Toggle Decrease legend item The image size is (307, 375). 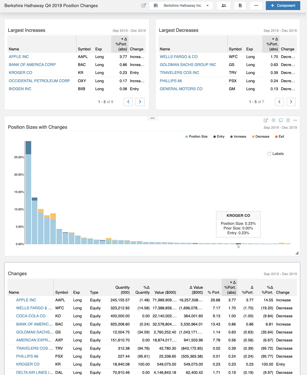tap(261, 137)
